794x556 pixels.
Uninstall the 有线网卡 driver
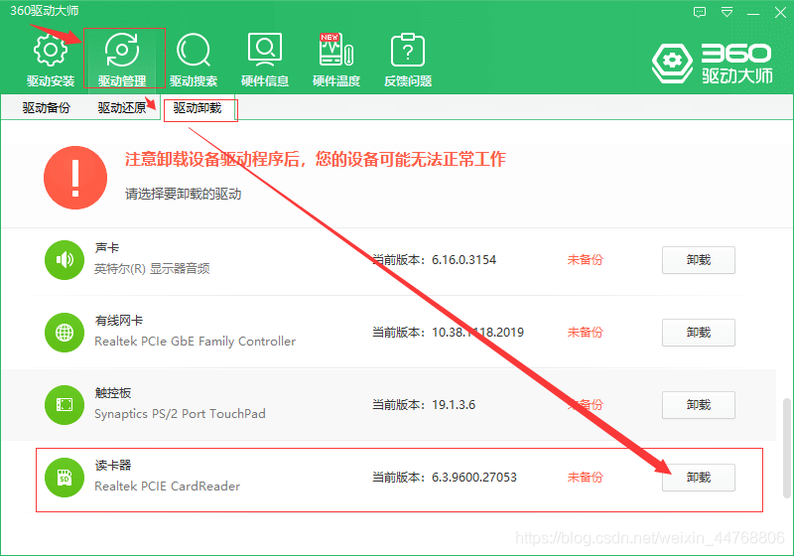699,333
